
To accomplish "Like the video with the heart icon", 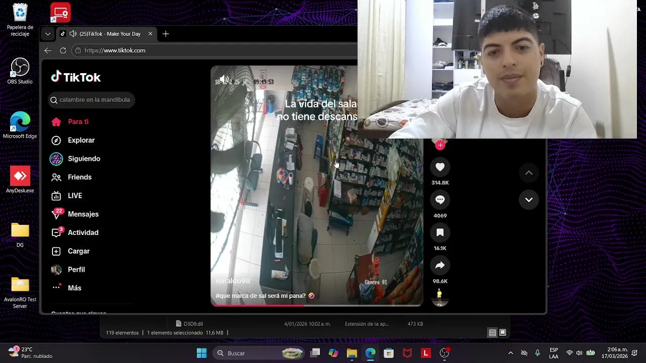I will (x=440, y=167).
